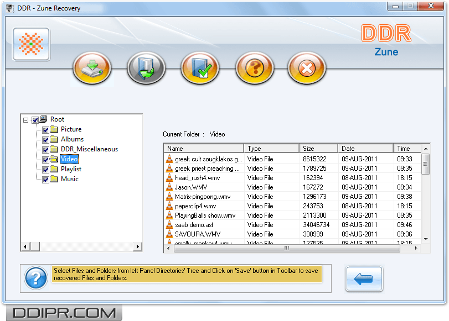The image size is (449, 321).
Task: Click the orange Exit cross toolbar icon
Action: (307, 68)
